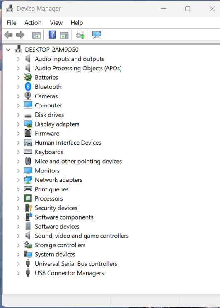
Task: Click the Cameras webcam icon
Action: [28, 96]
